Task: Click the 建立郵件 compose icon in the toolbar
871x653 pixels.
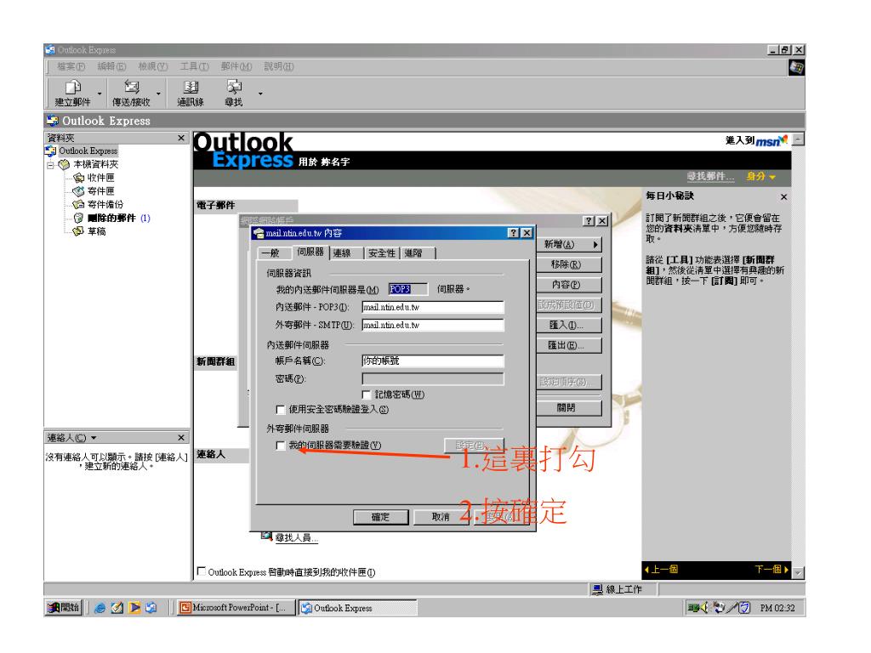Action: tap(73, 88)
